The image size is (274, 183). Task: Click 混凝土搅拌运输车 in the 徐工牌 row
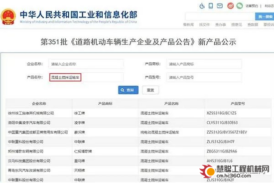point(154,113)
